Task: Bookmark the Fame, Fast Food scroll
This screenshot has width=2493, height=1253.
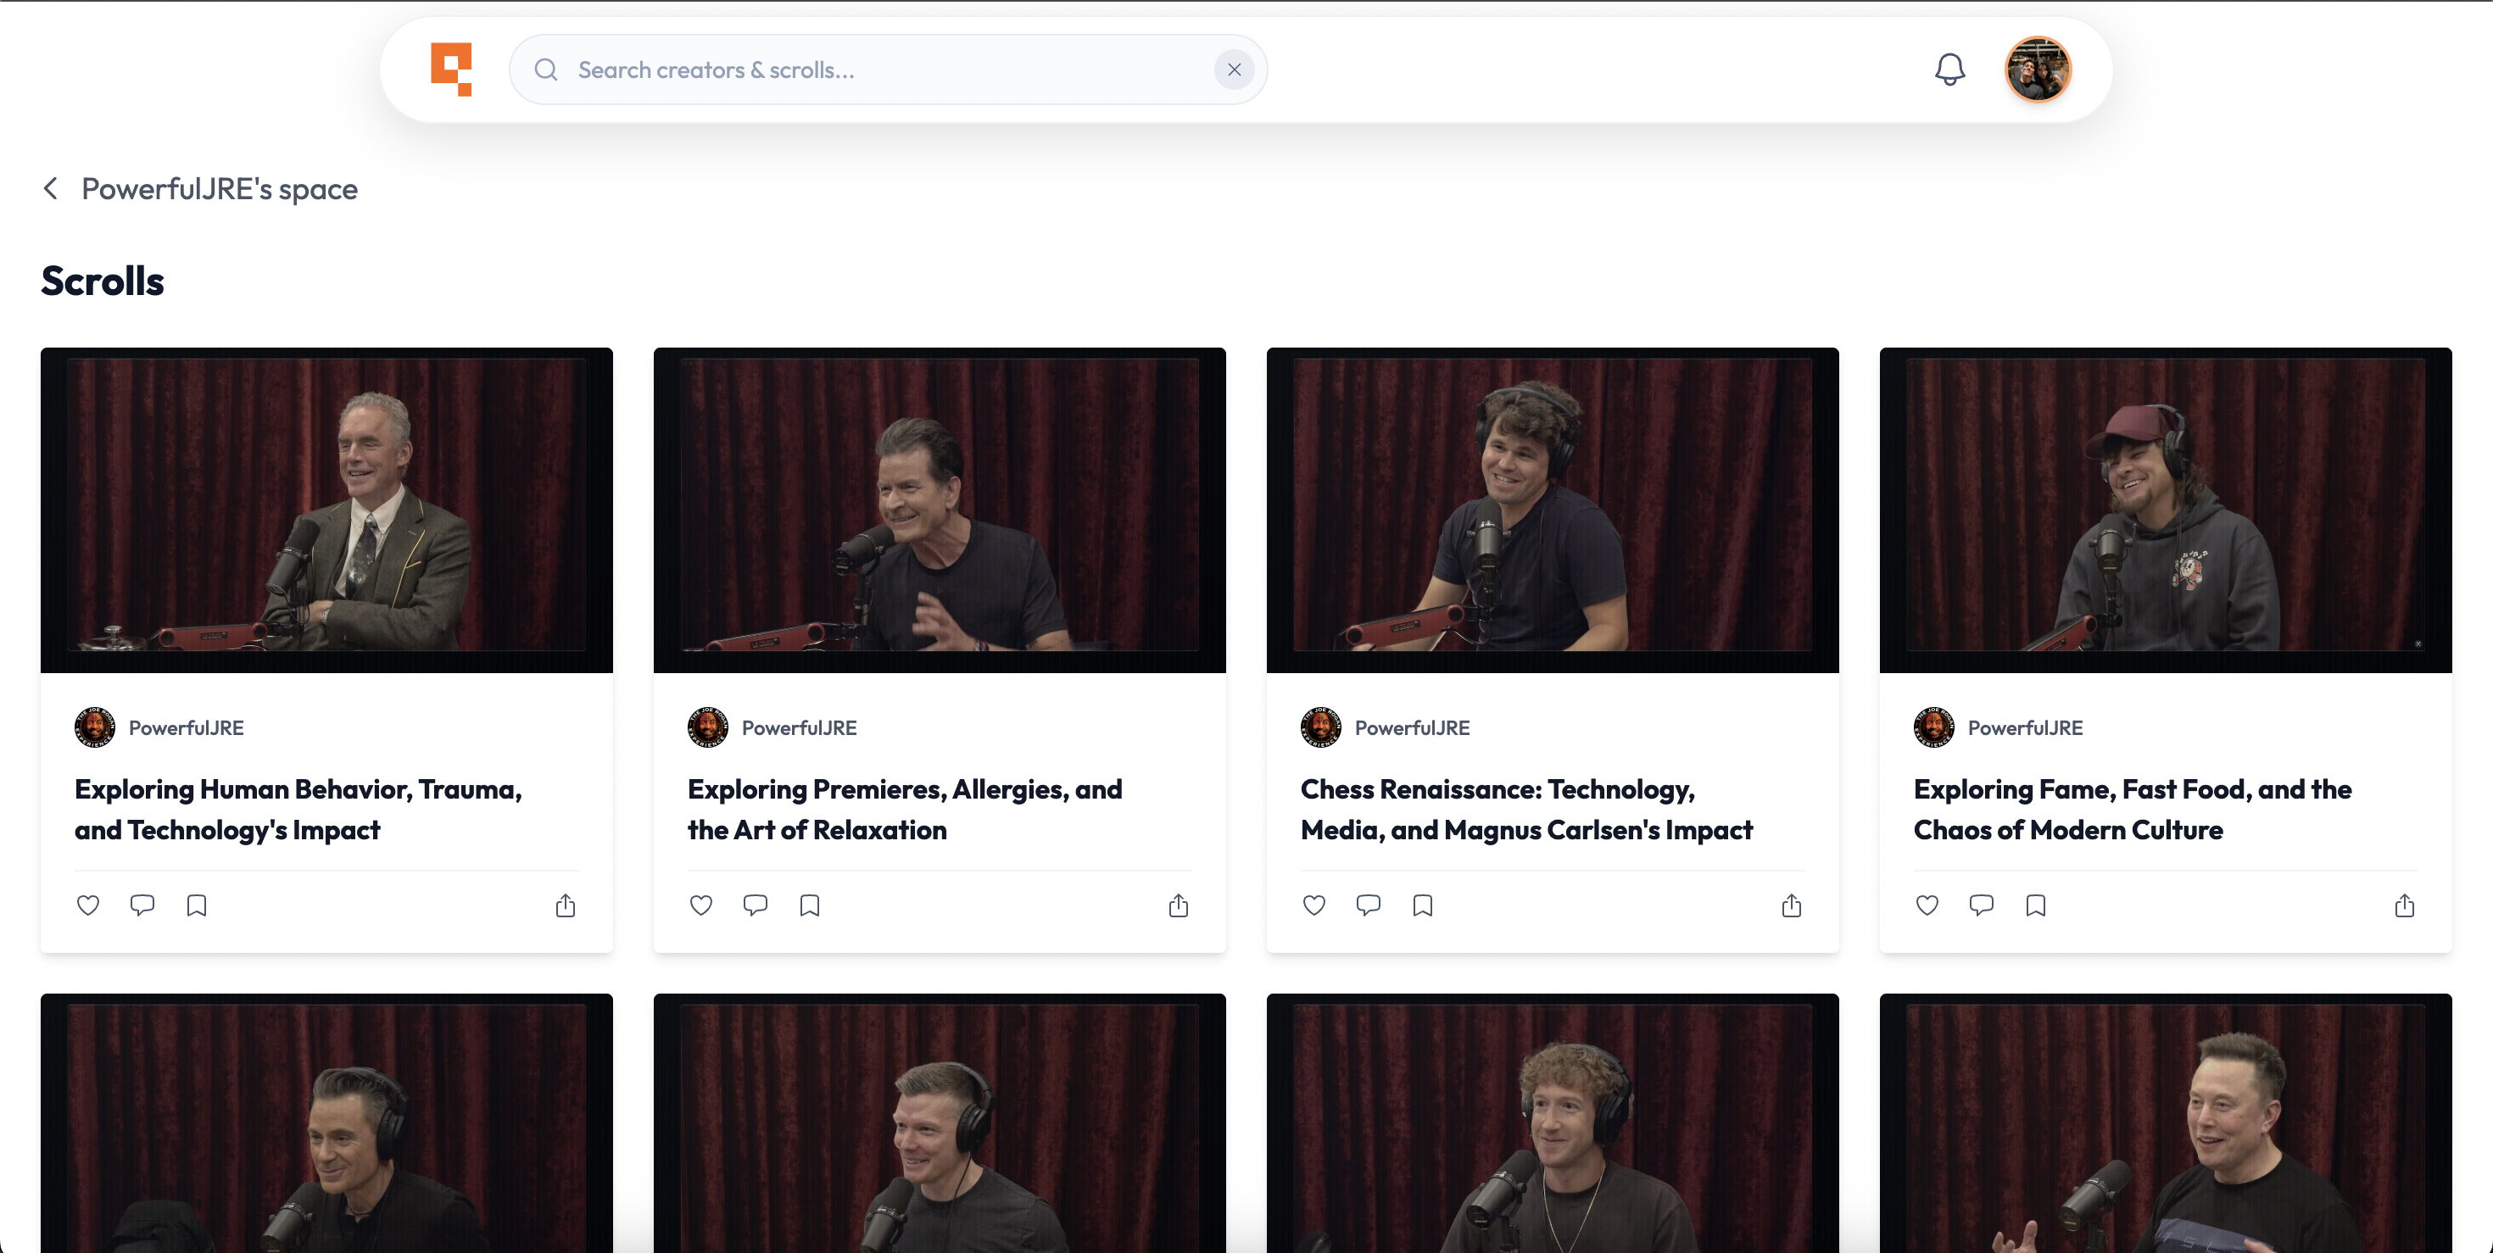Action: [x=2035, y=905]
